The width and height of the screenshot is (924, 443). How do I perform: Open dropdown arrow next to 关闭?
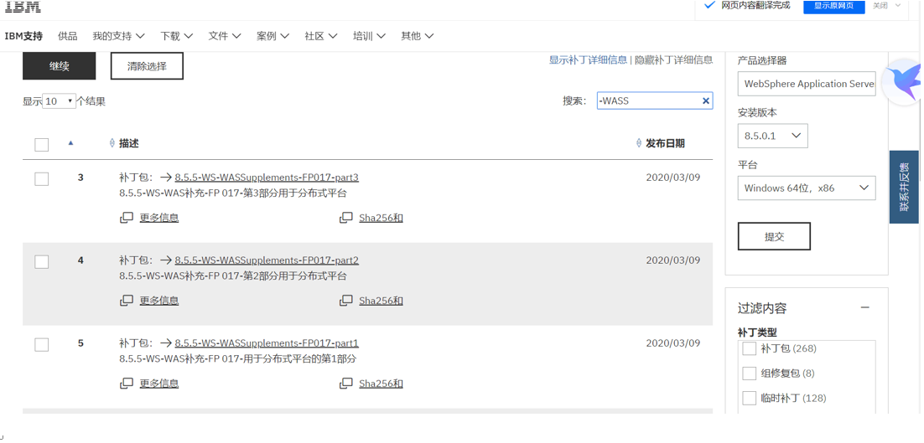click(898, 5)
